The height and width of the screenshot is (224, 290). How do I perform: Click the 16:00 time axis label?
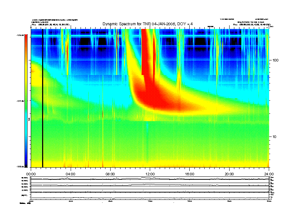point(190,174)
